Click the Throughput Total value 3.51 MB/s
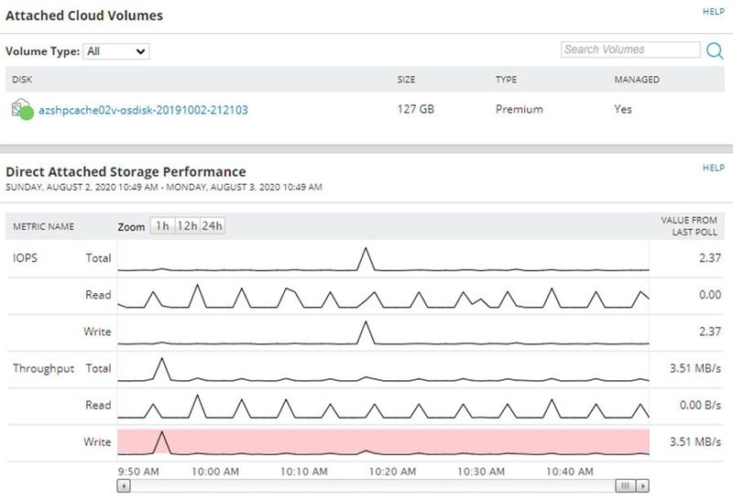 point(695,368)
